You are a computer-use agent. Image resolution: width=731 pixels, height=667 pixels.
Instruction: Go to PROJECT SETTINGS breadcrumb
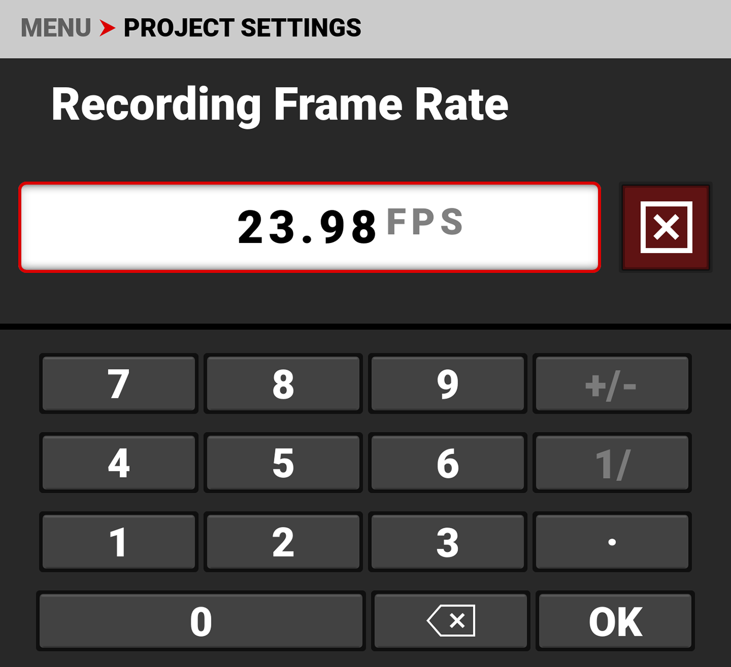pyautogui.click(x=242, y=28)
